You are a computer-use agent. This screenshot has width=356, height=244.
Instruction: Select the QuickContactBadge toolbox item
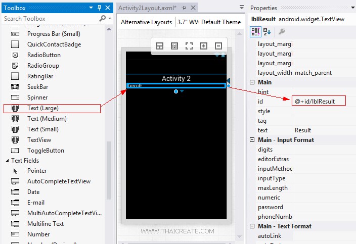tap(54, 44)
